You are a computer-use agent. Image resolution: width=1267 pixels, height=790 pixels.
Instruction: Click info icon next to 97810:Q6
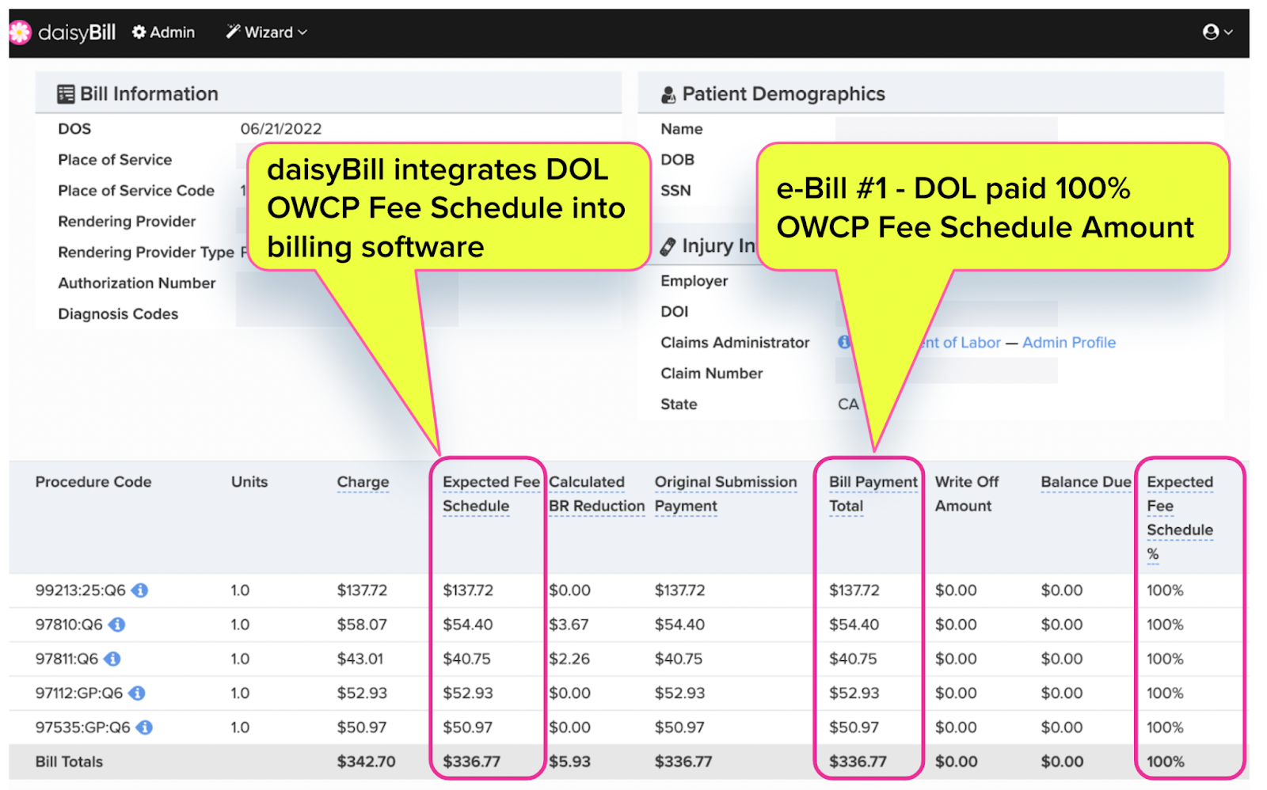(117, 625)
